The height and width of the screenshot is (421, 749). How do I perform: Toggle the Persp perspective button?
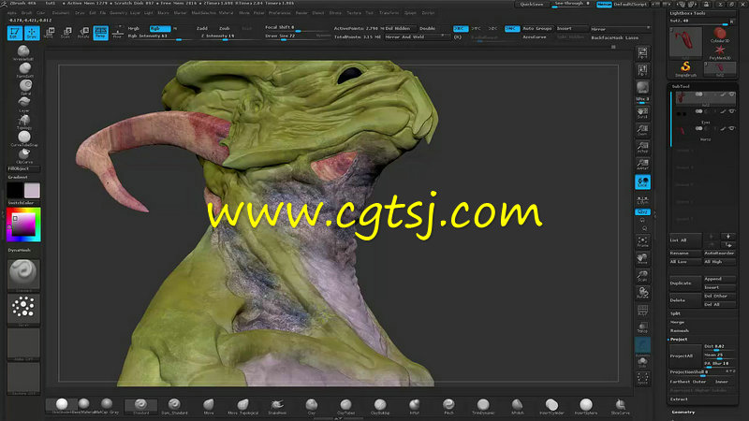(101, 33)
